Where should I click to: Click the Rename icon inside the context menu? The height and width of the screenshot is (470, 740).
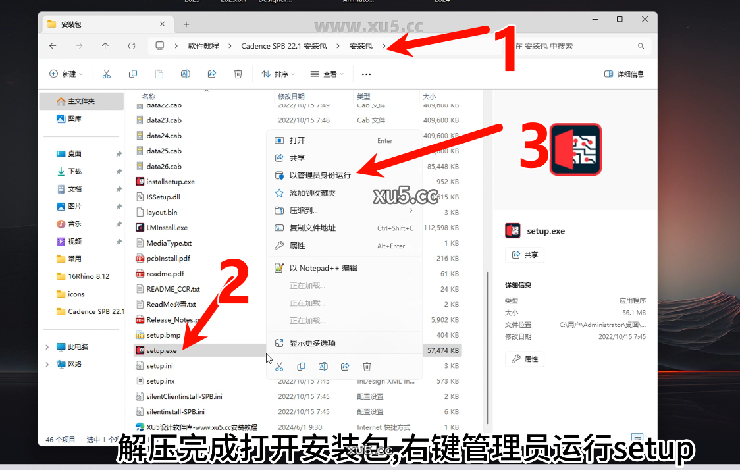click(x=323, y=367)
